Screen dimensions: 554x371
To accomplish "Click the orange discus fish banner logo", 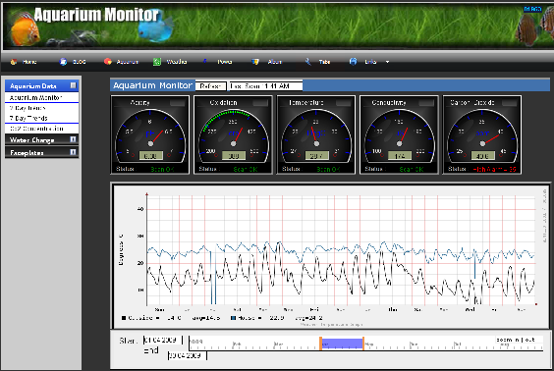I will pyautogui.click(x=25, y=28).
